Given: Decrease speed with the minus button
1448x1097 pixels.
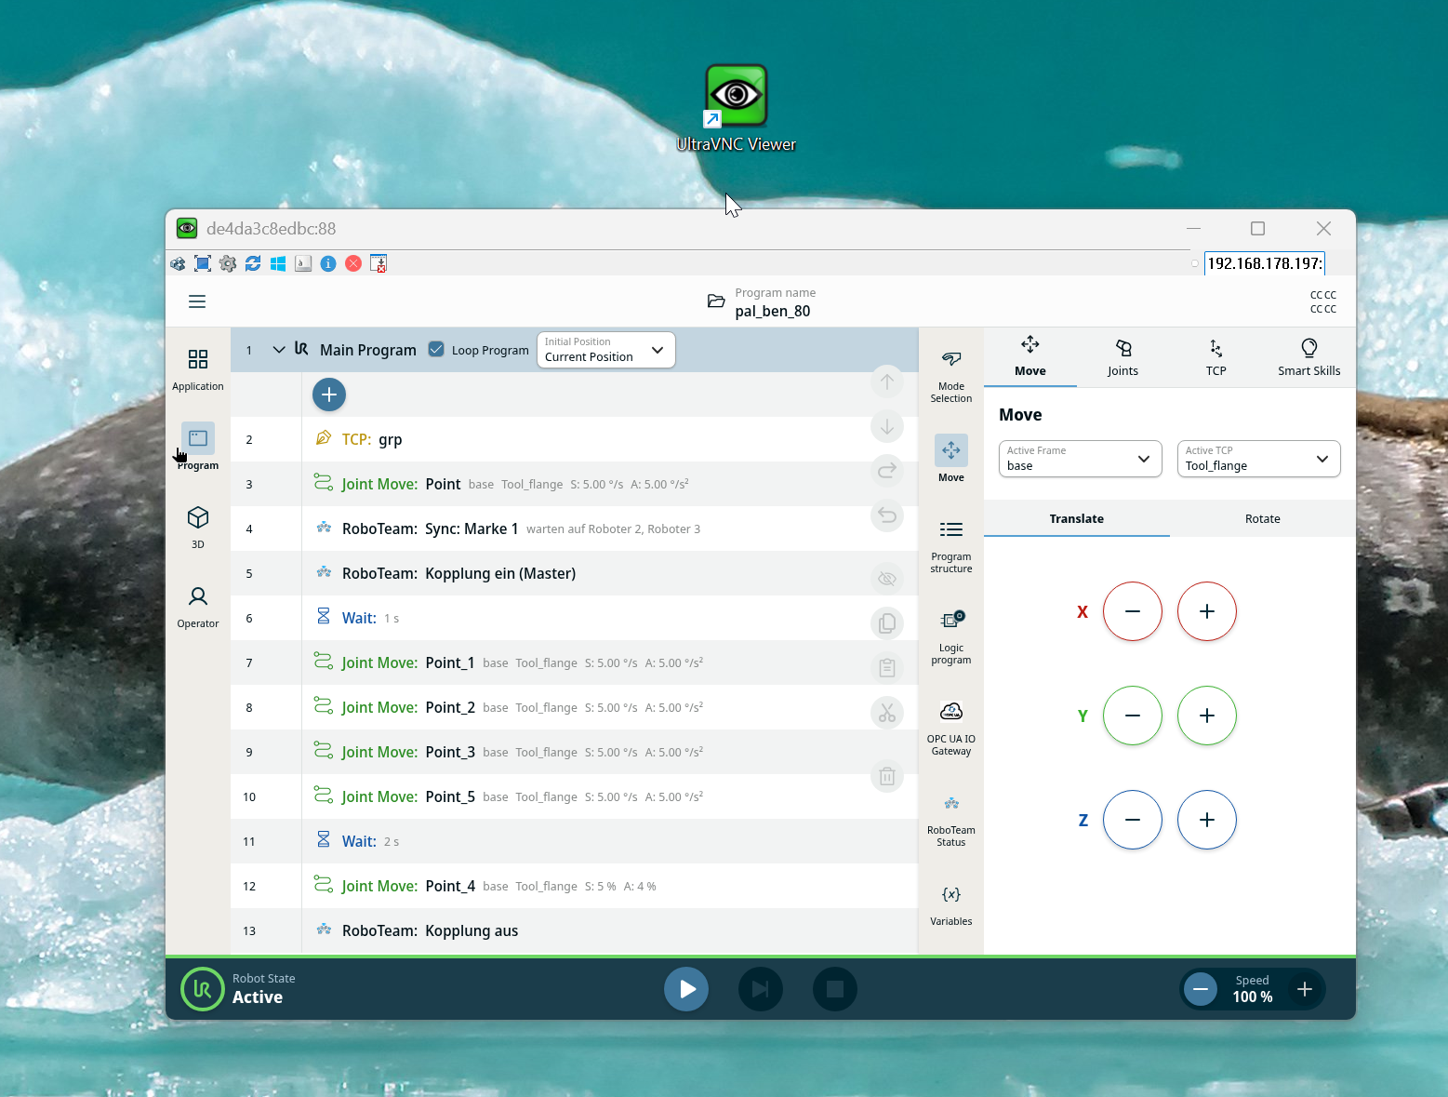Looking at the screenshot, I should click(x=1201, y=989).
